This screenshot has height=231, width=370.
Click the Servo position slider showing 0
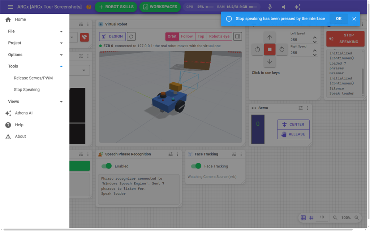coord(258,129)
